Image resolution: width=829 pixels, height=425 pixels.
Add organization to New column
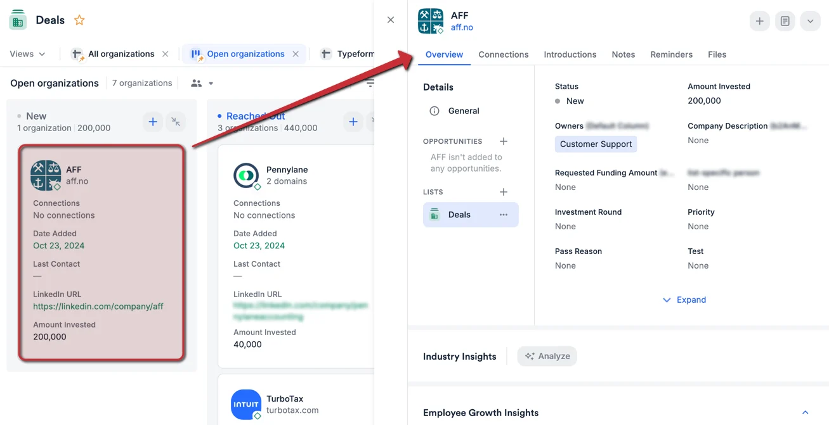(x=153, y=122)
